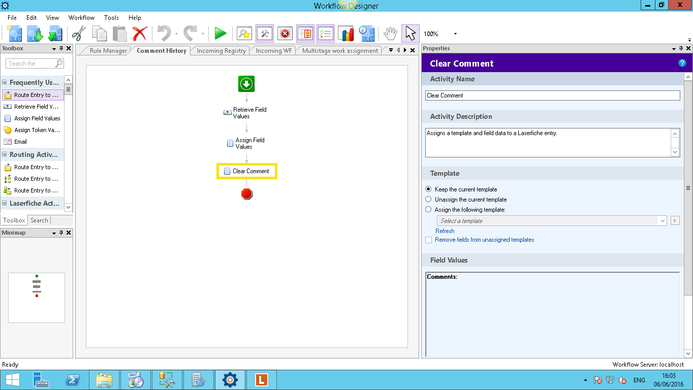Image resolution: width=693 pixels, height=390 pixels.
Task: Select the hand Pan tool
Action: [390, 34]
